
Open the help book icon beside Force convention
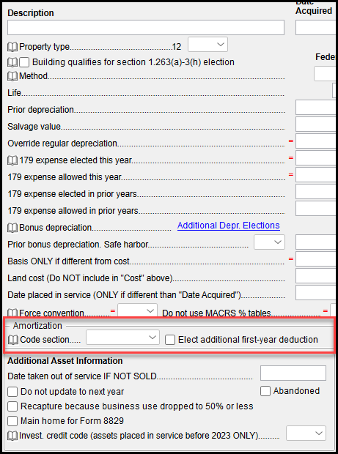(x=12, y=313)
